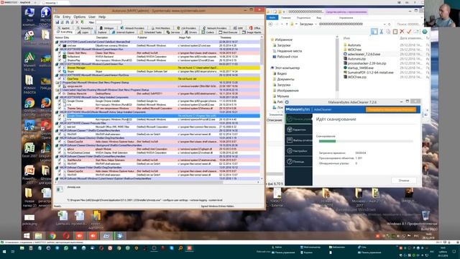Toggle checkbox for Skype entry

(x=60, y=71)
